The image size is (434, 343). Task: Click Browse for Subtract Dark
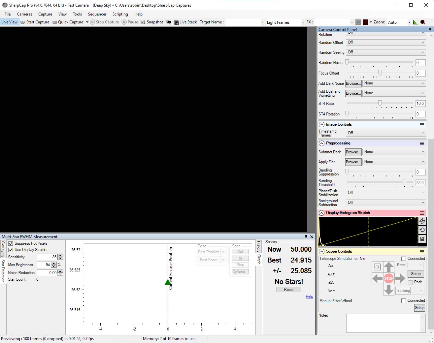pyautogui.click(x=353, y=152)
